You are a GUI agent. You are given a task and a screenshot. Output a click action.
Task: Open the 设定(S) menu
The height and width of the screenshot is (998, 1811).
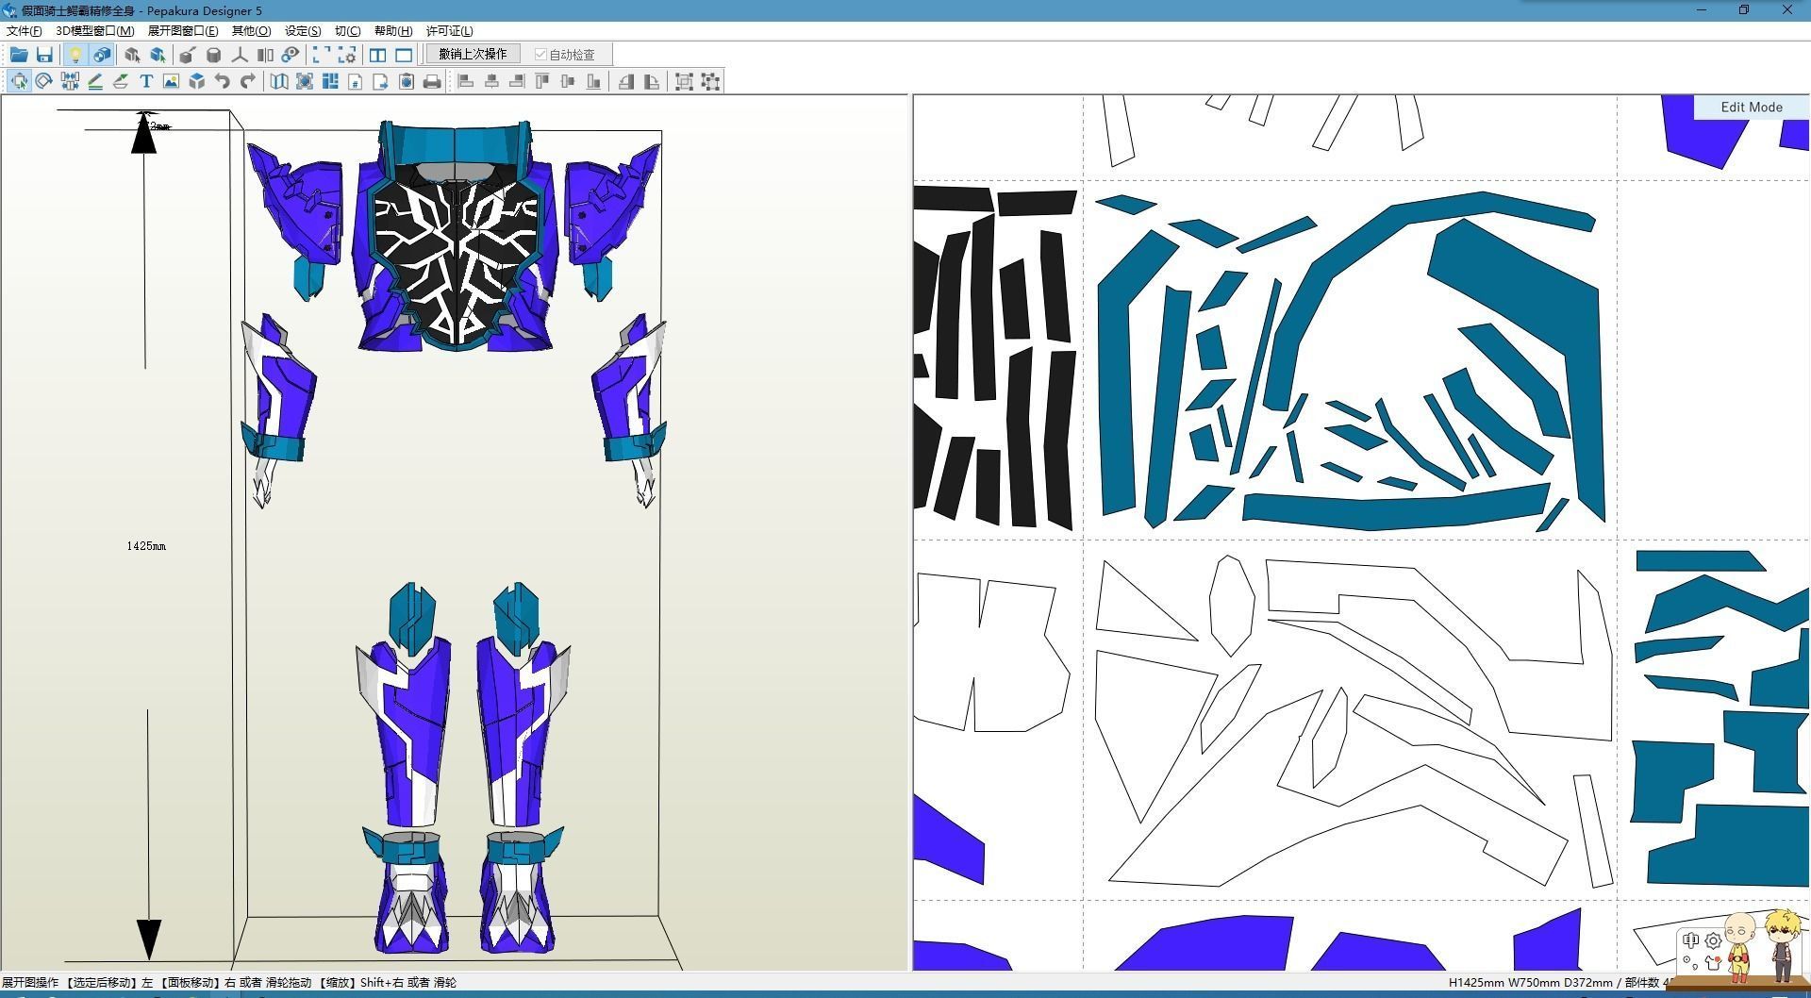click(x=303, y=30)
